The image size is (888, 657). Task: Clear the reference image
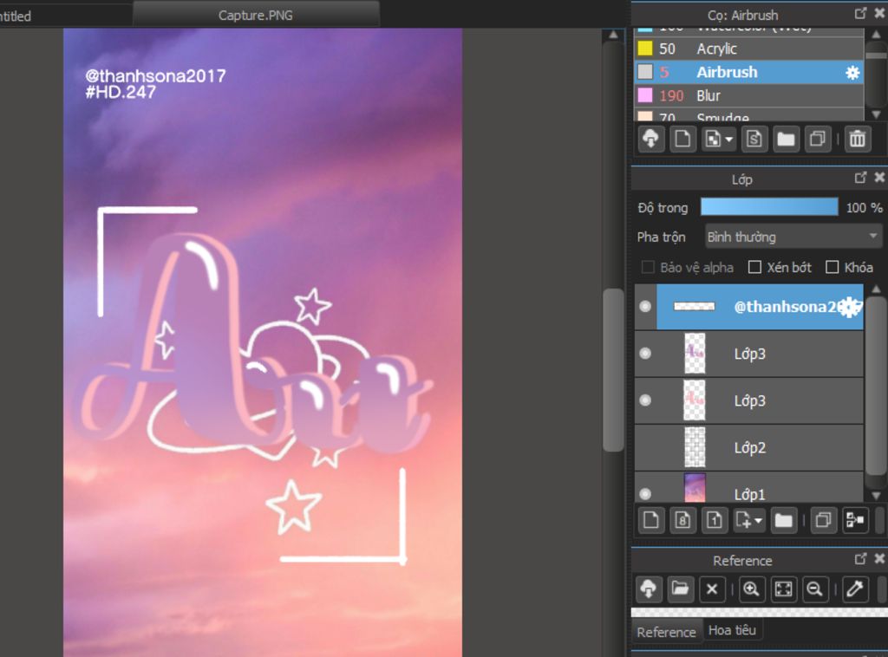pos(712,589)
